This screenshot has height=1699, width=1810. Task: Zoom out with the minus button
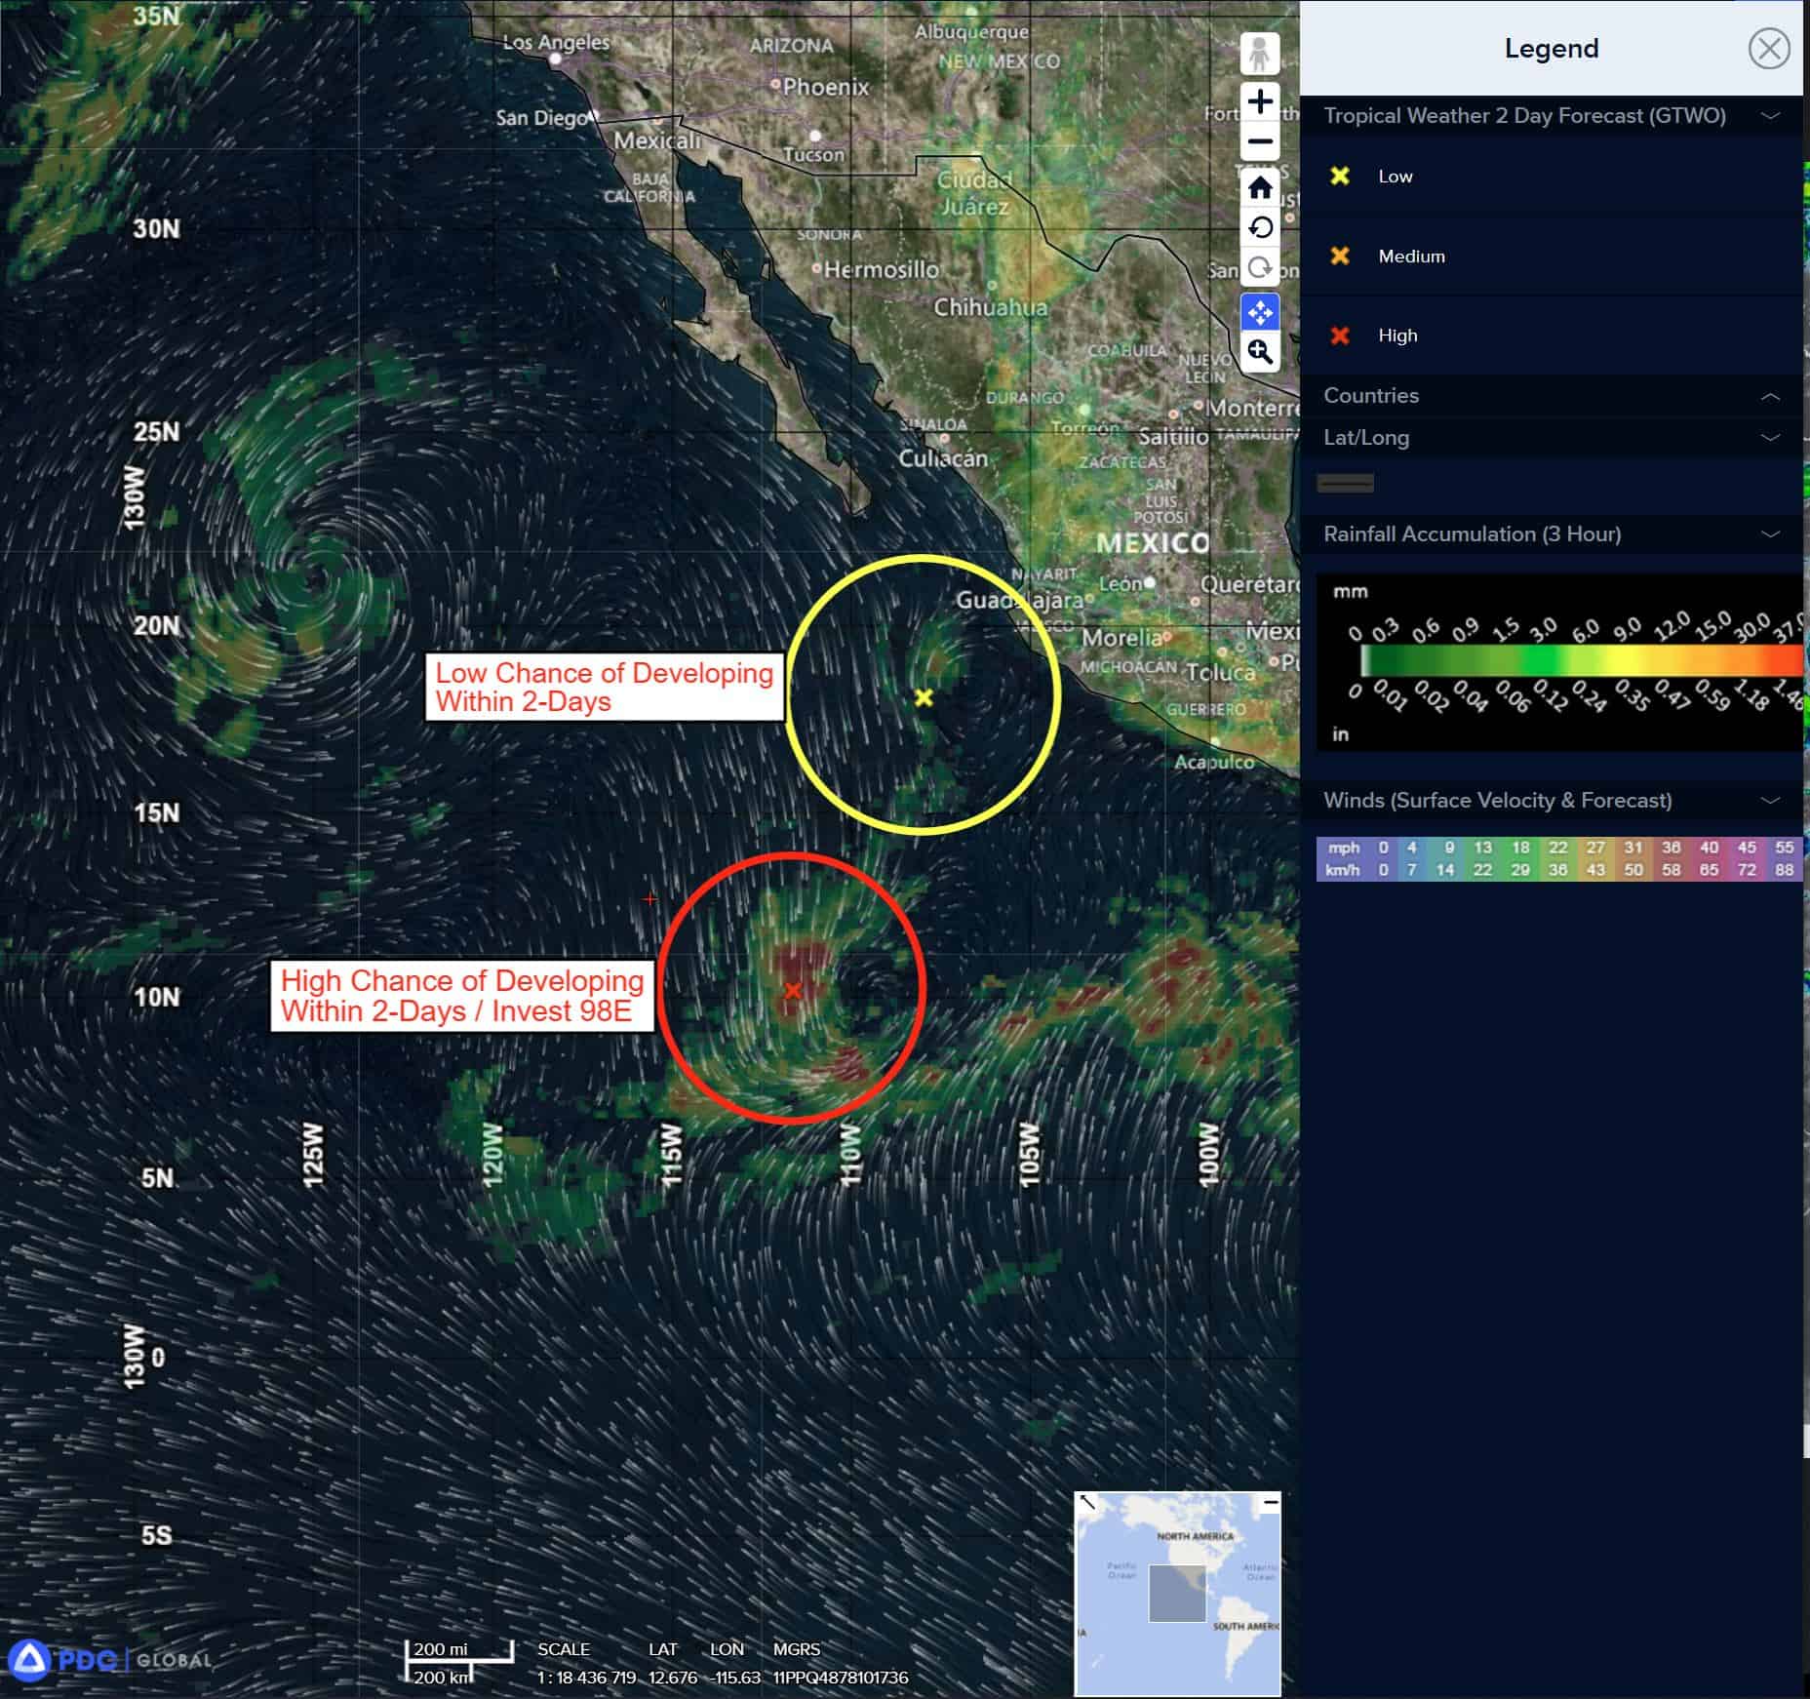(x=1260, y=142)
